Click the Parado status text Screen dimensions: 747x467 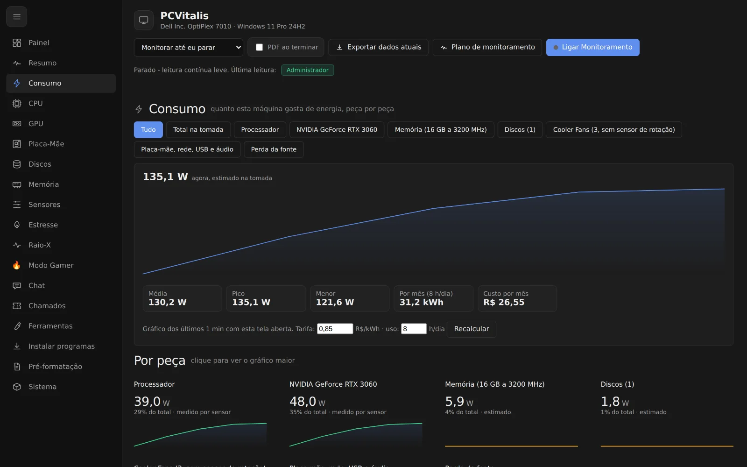tap(204, 70)
